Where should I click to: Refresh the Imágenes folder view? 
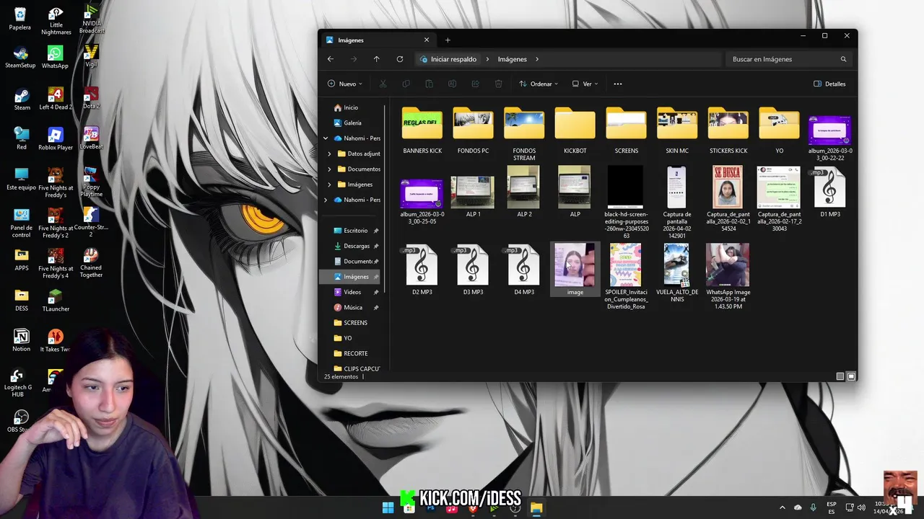click(x=400, y=59)
